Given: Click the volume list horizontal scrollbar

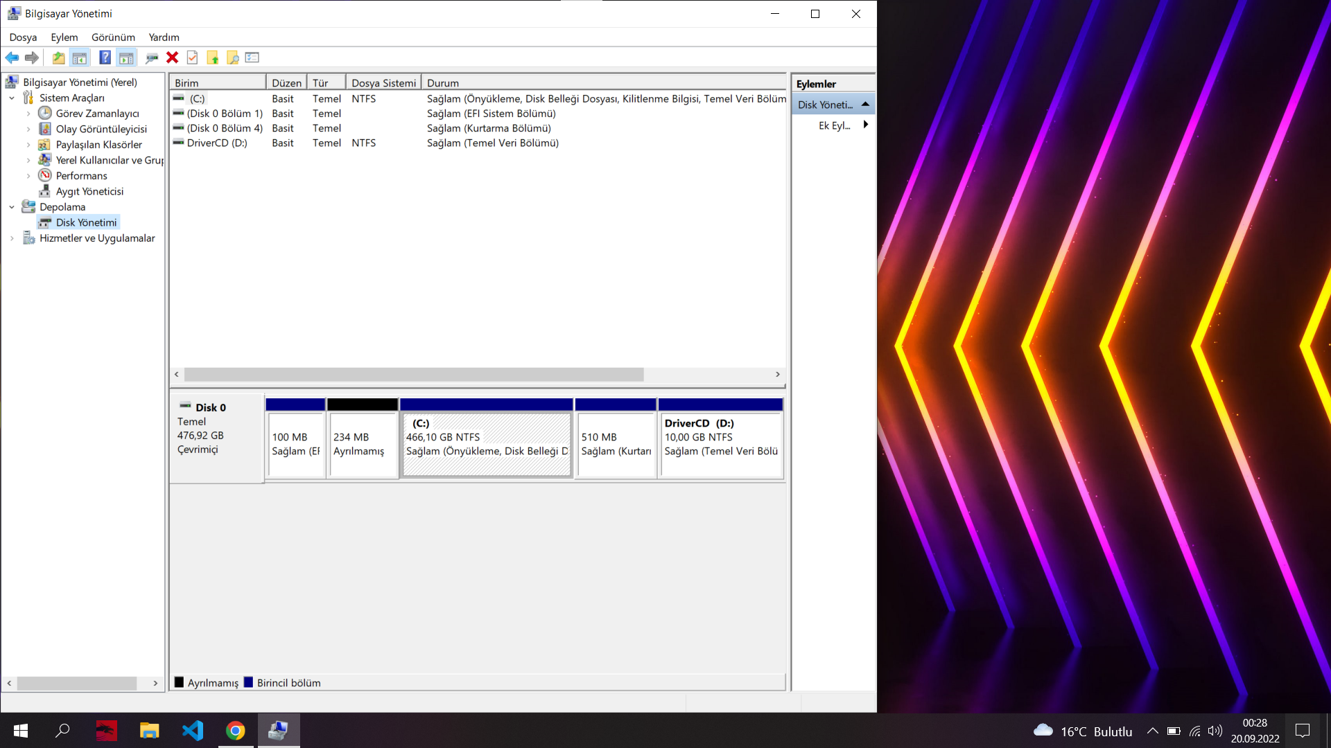Looking at the screenshot, I should [414, 374].
